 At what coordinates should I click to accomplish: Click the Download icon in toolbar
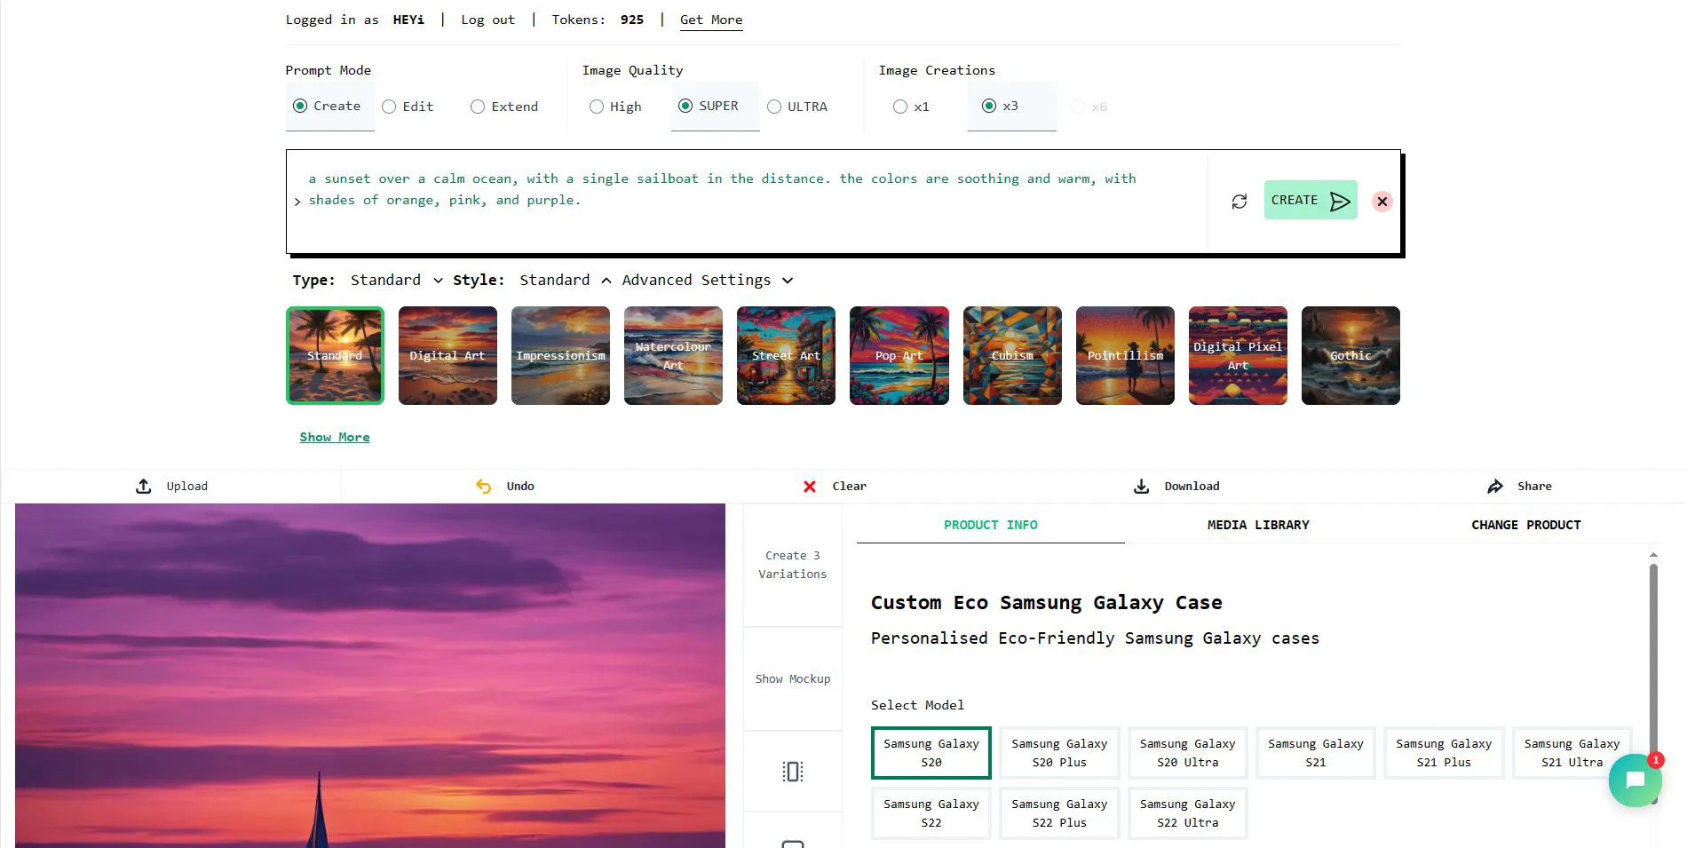pos(1142,487)
